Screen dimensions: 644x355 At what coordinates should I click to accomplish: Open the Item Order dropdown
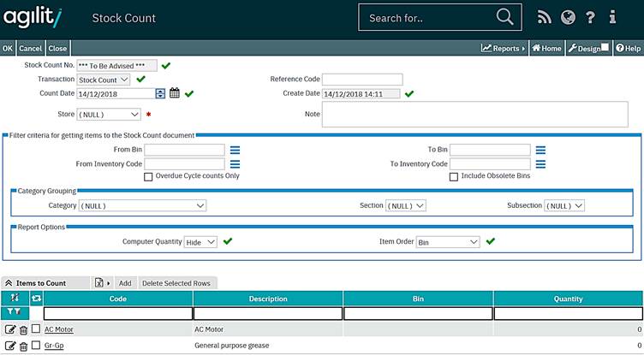(x=448, y=242)
